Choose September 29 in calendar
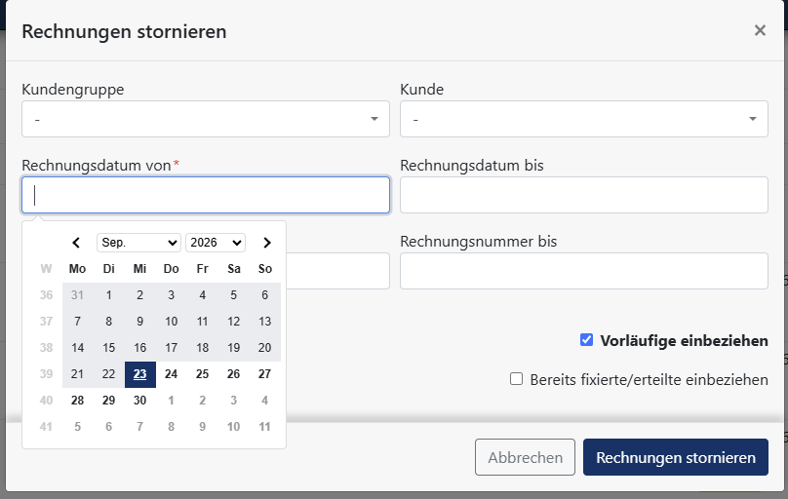Screen dimensions: 788x499 (x=108, y=401)
